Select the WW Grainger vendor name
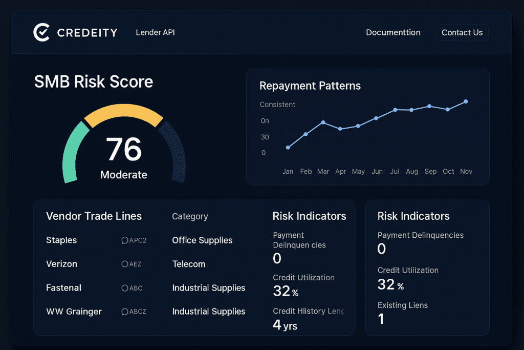Viewport: 524px width, 350px height. [x=74, y=312]
